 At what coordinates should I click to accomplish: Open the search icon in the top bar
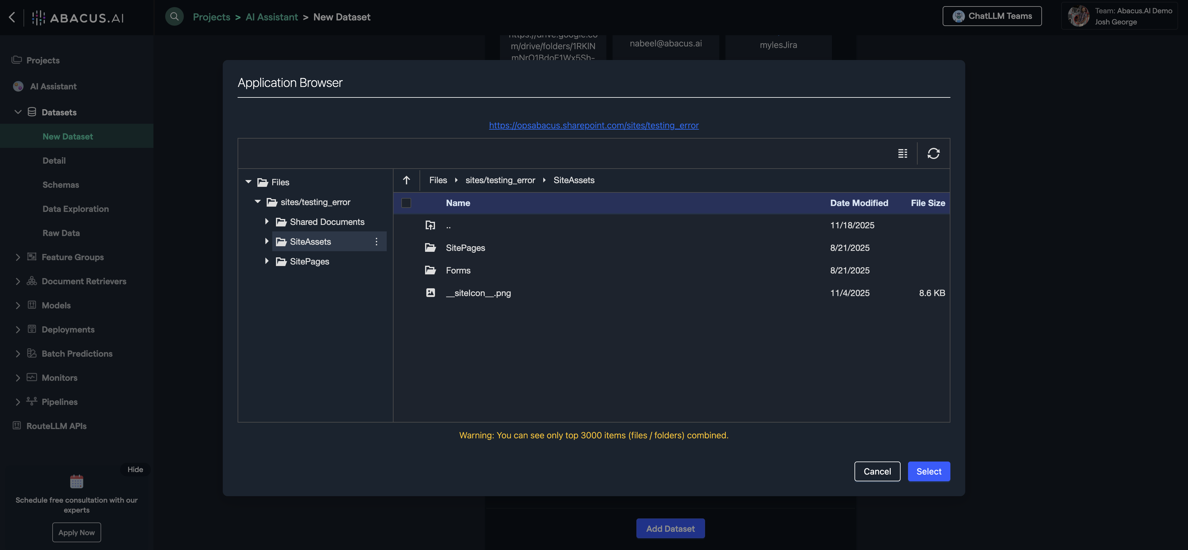[x=174, y=17]
